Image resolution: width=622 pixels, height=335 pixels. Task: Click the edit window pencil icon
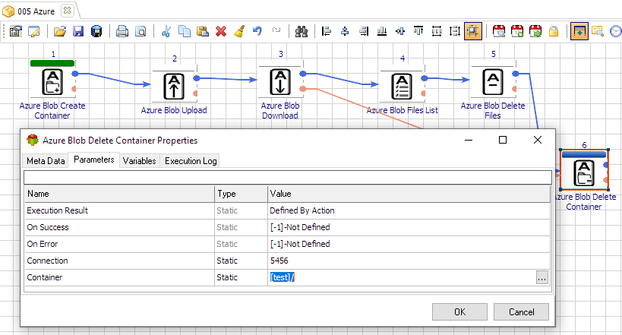(34, 31)
